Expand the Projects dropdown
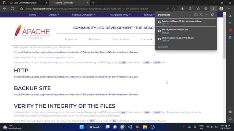 click(71, 39)
